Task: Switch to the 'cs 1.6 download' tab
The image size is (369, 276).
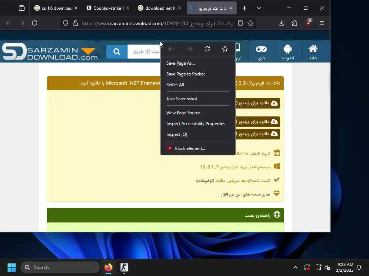Action: (57, 8)
